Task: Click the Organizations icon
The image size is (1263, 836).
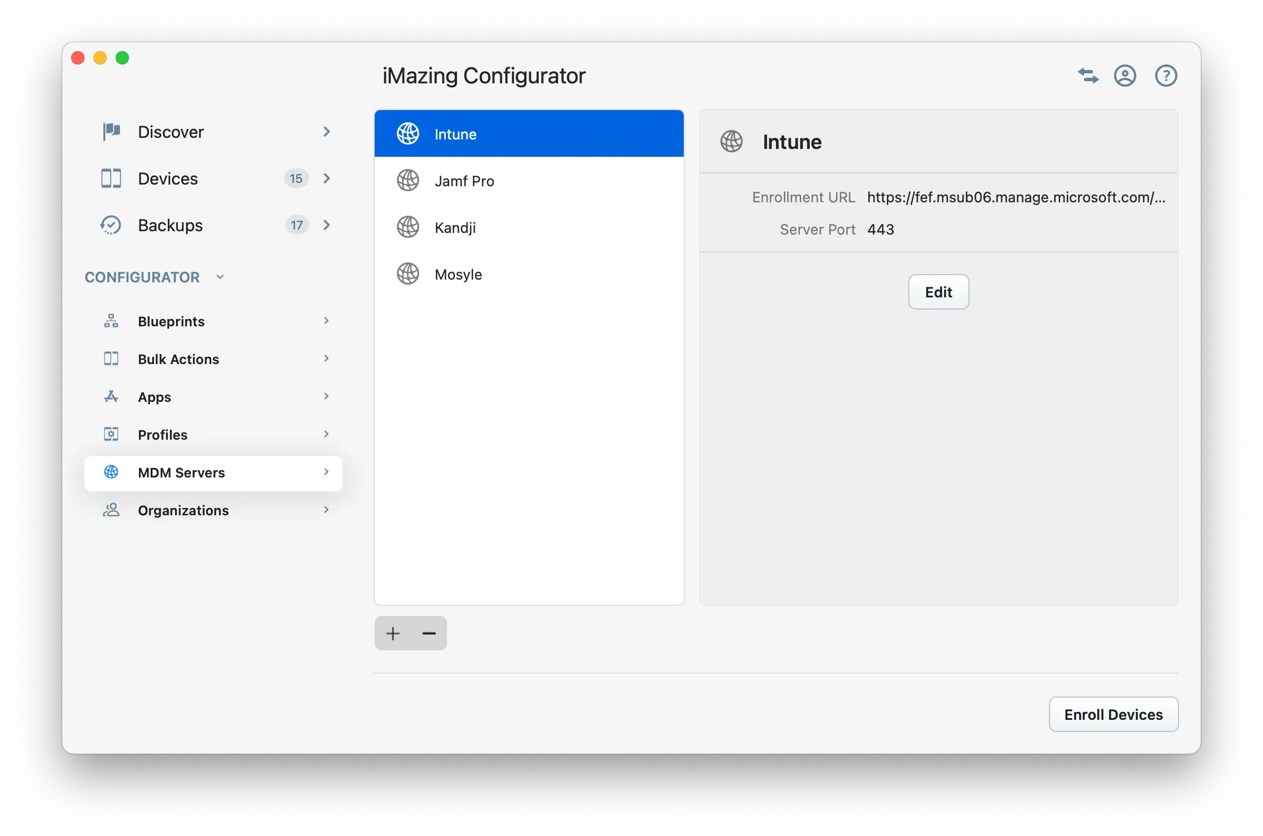Action: coord(111,510)
